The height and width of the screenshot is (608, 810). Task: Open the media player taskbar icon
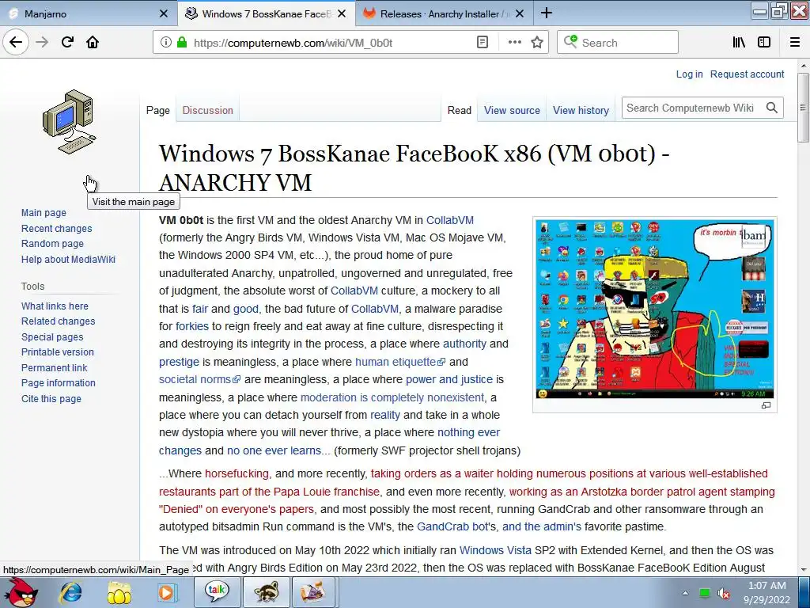(x=166, y=592)
